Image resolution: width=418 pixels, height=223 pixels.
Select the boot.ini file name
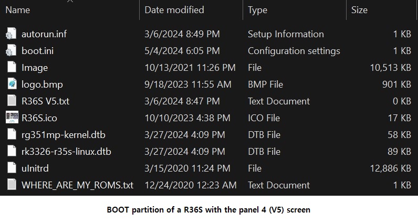[x=37, y=50]
